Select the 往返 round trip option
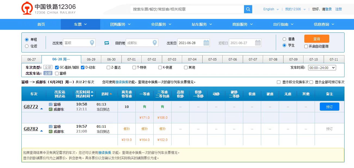 pos(27,46)
